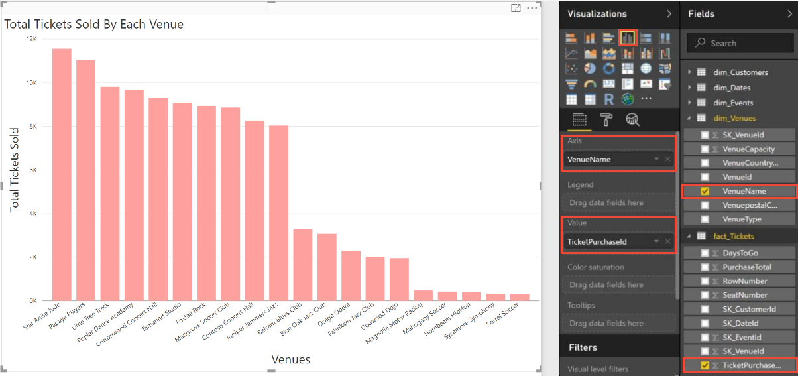798x376 pixels.
Task: Select the scatter chart visualization
Action: point(571,68)
